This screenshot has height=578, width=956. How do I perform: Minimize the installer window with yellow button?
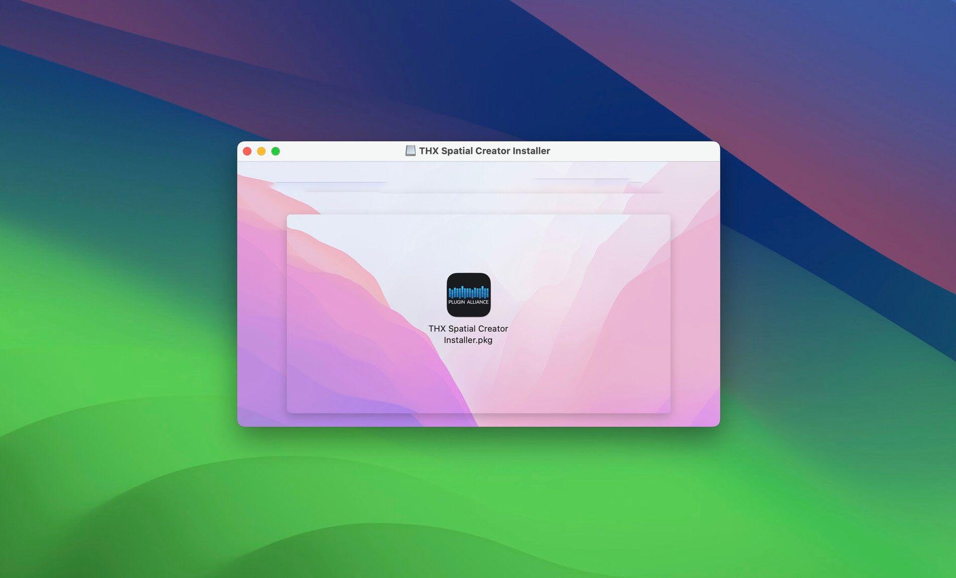261,151
